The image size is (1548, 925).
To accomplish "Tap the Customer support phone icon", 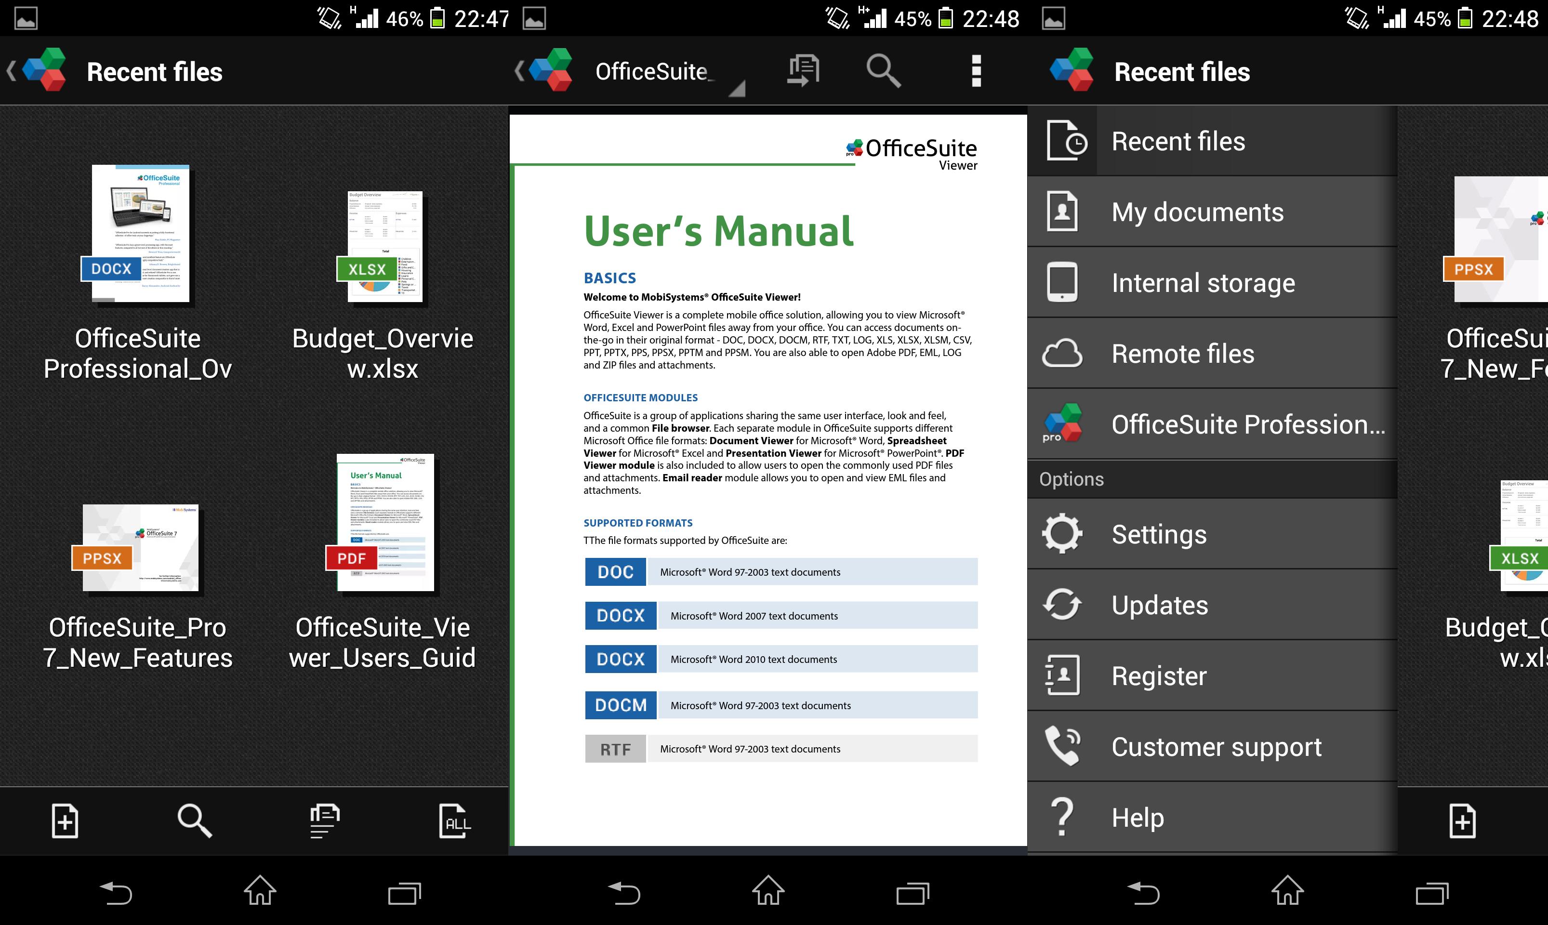I will coord(1062,746).
